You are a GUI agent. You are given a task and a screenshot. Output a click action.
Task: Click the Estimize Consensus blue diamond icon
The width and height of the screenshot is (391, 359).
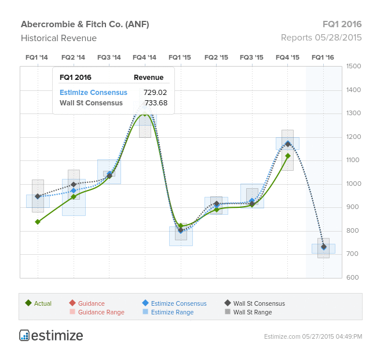(145, 303)
